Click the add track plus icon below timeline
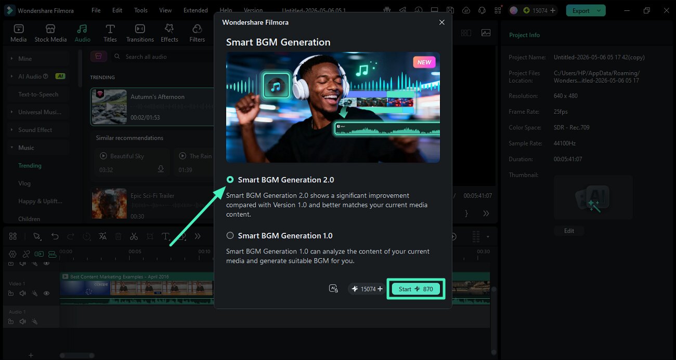This screenshot has height=360, width=676. (31, 355)
